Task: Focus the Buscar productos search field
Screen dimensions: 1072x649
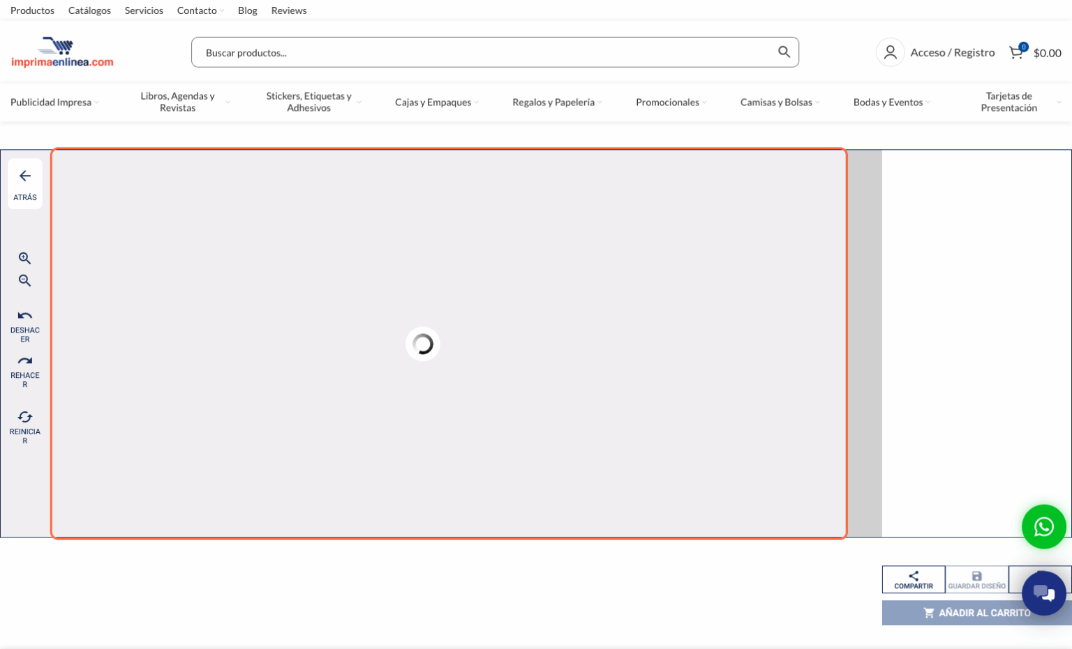Action: 482,52
